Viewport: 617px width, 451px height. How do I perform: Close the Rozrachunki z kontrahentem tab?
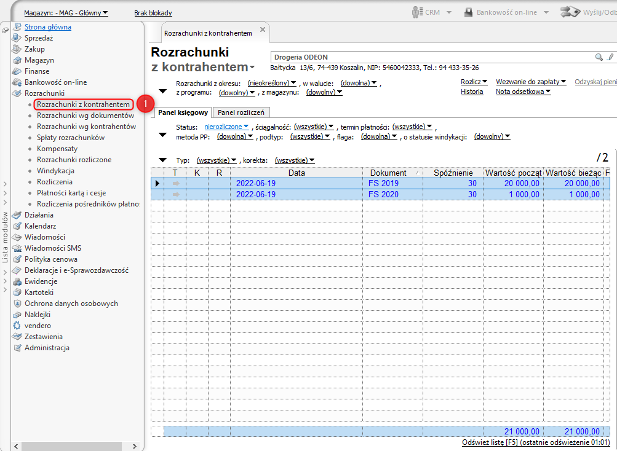tap(263, 29)
